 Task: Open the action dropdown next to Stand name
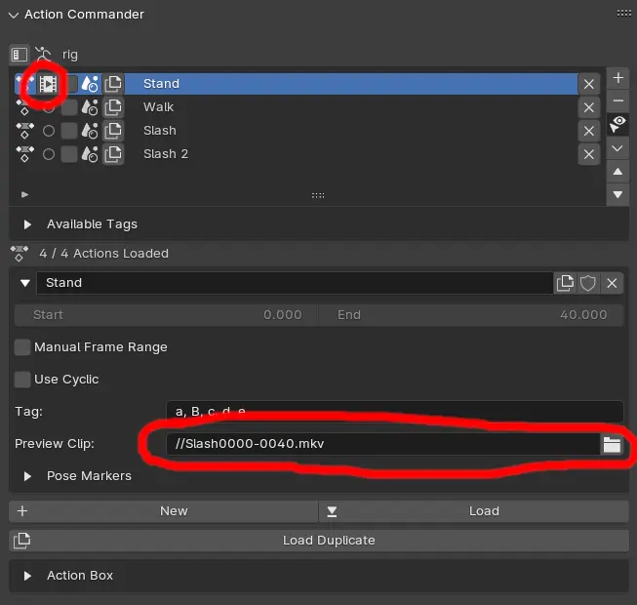(25, 283)
